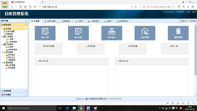
Task: Open Edge from the Windows taskbar
Action: click(67, 108)
